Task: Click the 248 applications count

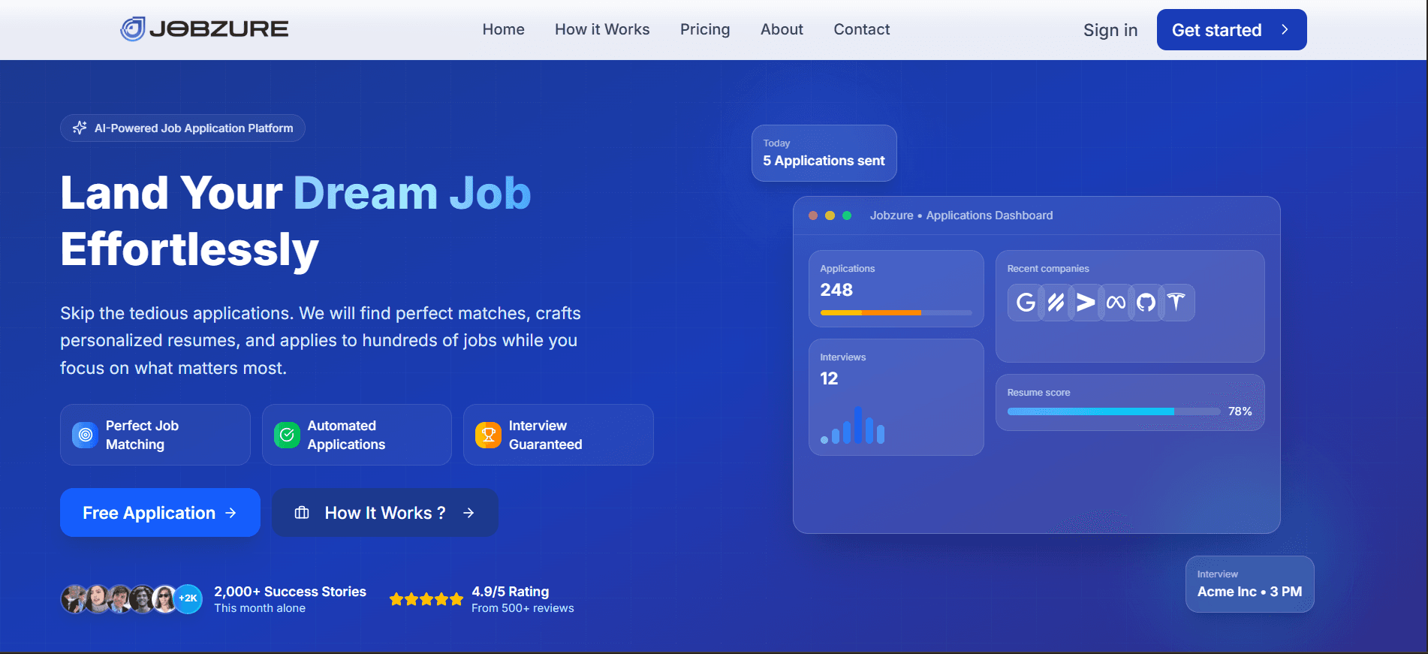Action: point(836,290)
